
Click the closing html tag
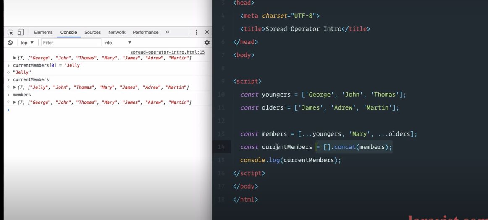245,200
